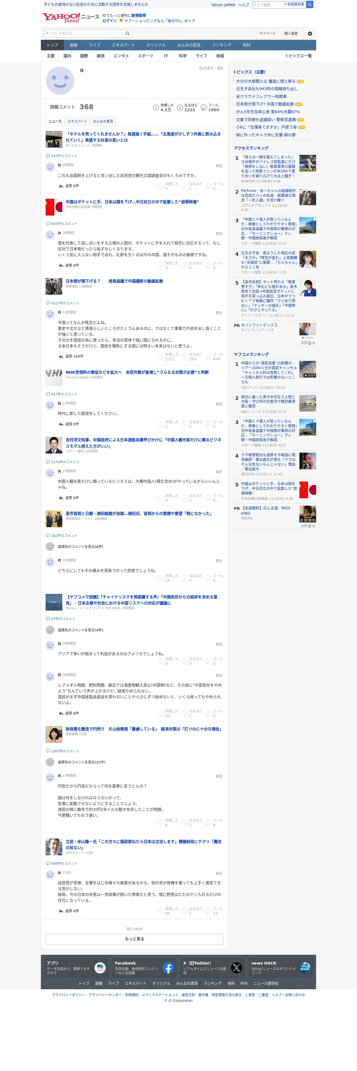Click the 4527件のコメント link
This screenshot has width=357, height=1071.
pos(63,303)
